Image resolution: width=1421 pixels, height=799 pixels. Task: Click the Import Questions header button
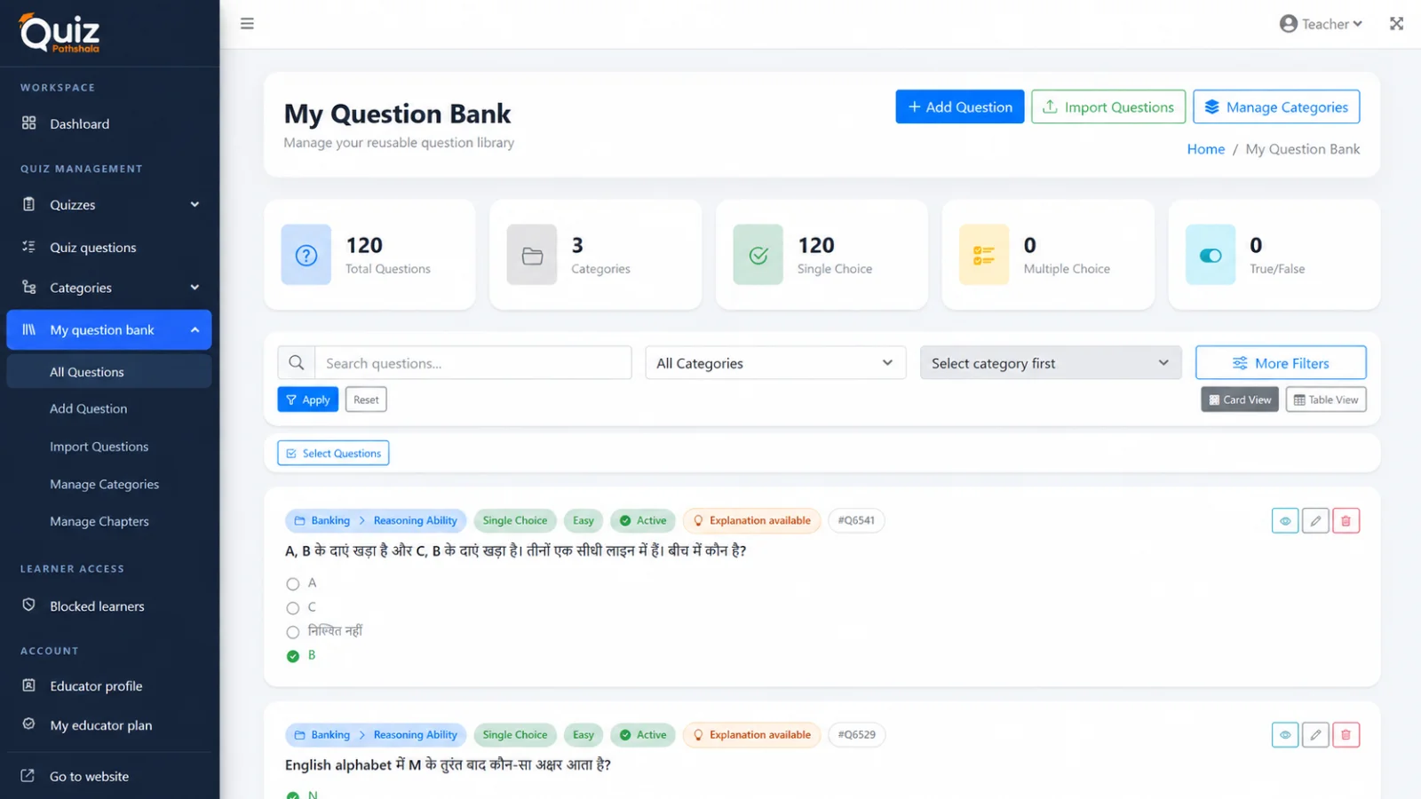pyautogui.click(x=1108, y=107)
